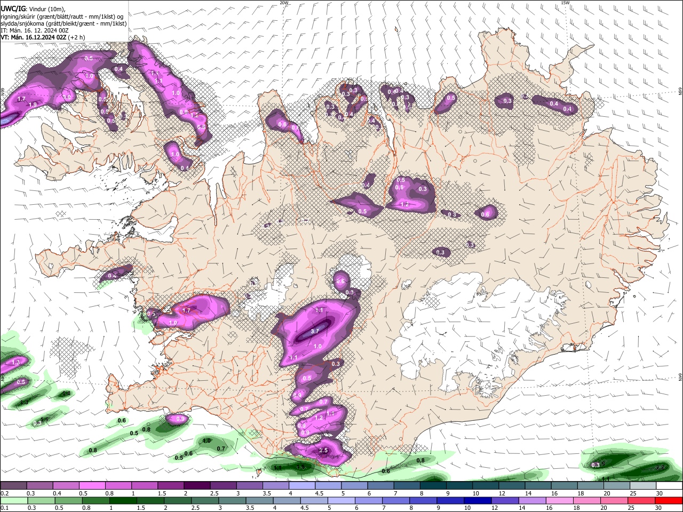Click the 'rigning/skúrir' legend description line
The width and height of the screenshot is (683, 512).
[x=61, y=16]
